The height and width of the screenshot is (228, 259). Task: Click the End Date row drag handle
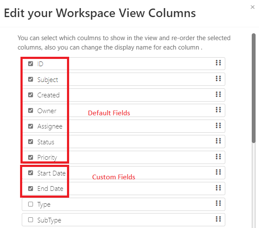point(218,188)
